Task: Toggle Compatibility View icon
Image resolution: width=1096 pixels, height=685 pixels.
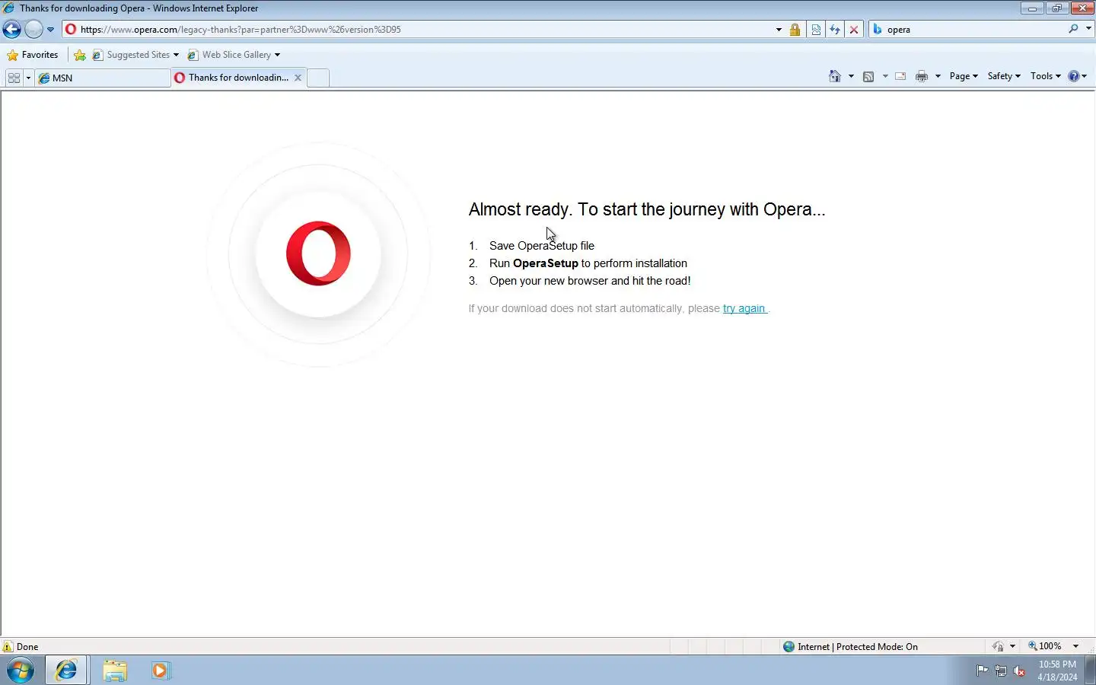Action: pyautogui.click(x=816, y=30)
